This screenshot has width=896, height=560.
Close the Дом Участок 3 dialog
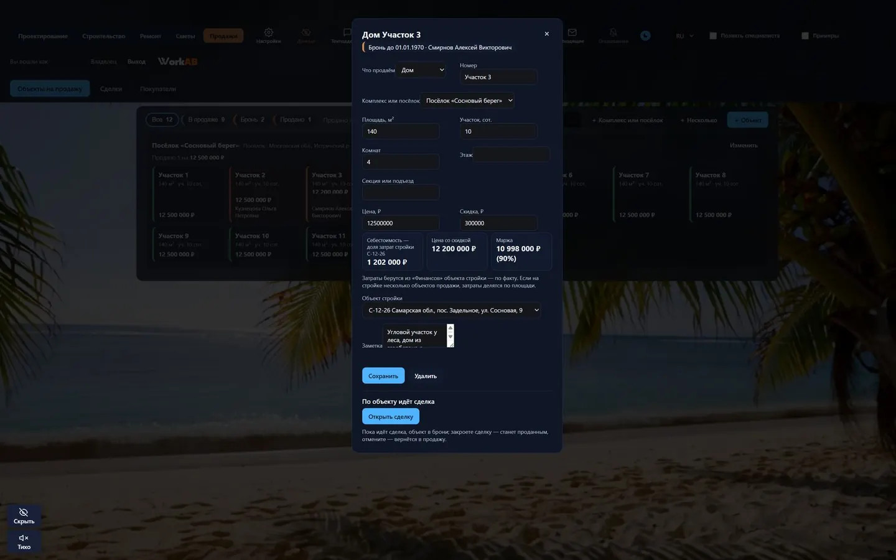pos(546,34)
